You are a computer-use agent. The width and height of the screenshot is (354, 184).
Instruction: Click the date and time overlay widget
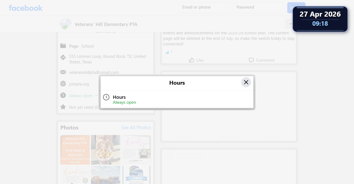(x=320, y=19)
